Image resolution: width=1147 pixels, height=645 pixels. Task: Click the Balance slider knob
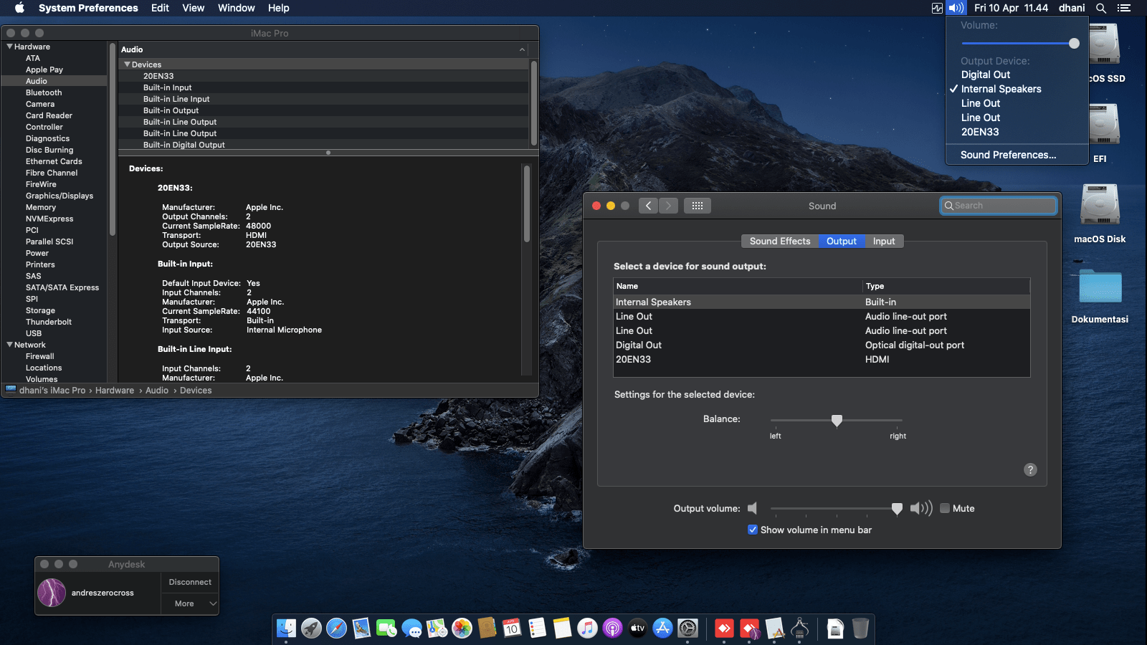(x=837, y=421)
